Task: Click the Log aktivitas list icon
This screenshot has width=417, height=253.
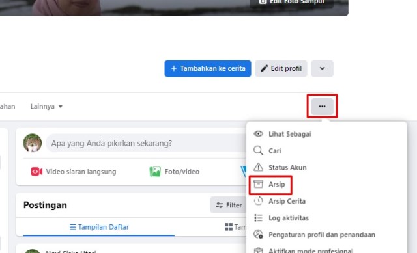Action: 258,218
